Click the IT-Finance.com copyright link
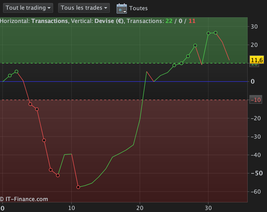The width and height of the screenshot is (267, 212). pos(24,199)
